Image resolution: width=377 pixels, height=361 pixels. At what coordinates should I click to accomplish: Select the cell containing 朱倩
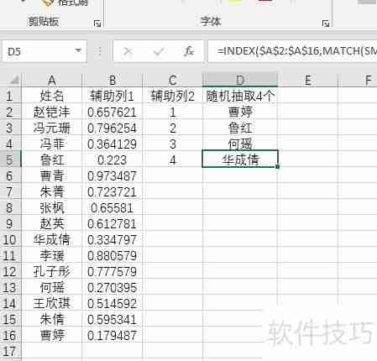point(52,320)
